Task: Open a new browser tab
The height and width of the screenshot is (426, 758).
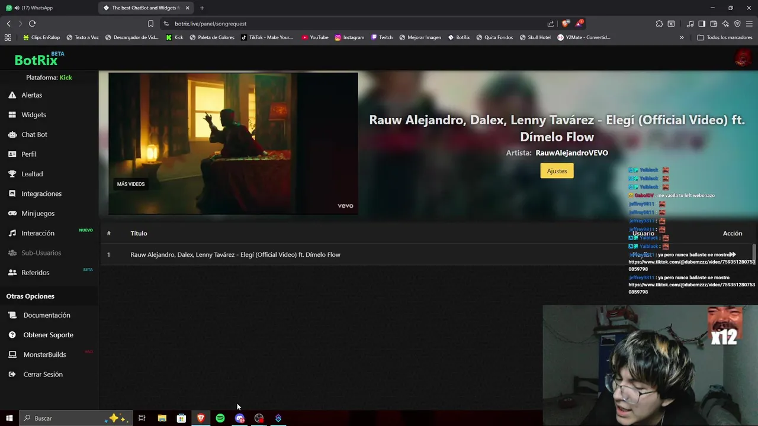Action: 202,8
